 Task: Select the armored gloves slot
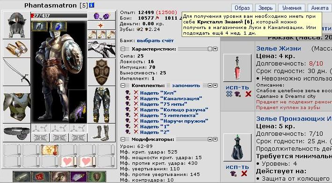click(x=102, y=49)
